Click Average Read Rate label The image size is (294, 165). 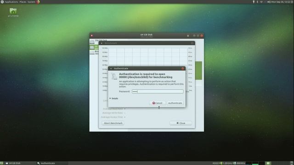(113, 109)
